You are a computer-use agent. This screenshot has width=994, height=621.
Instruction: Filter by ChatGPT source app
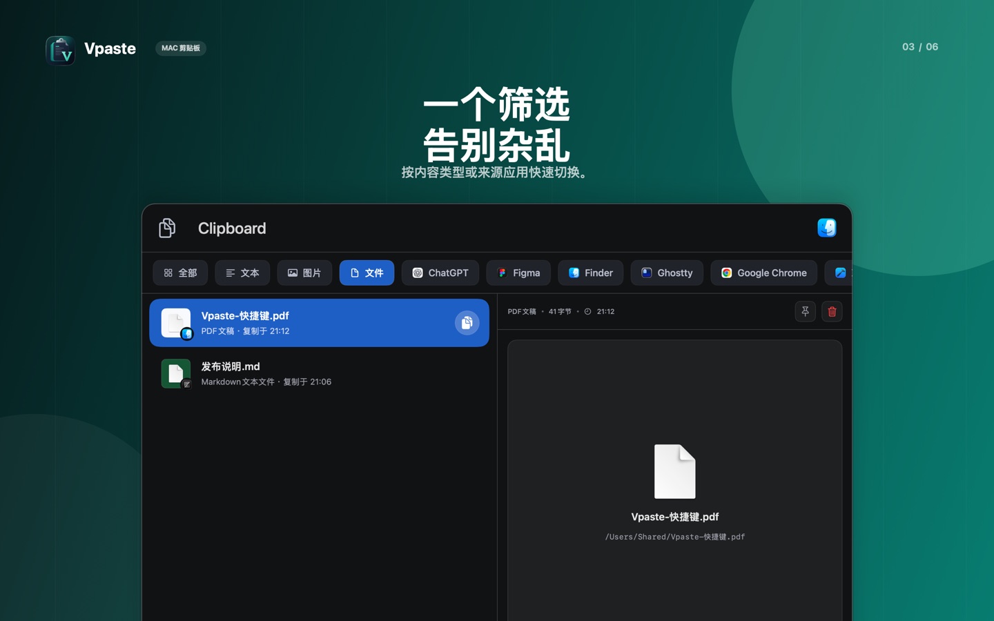tap(440, 273)
